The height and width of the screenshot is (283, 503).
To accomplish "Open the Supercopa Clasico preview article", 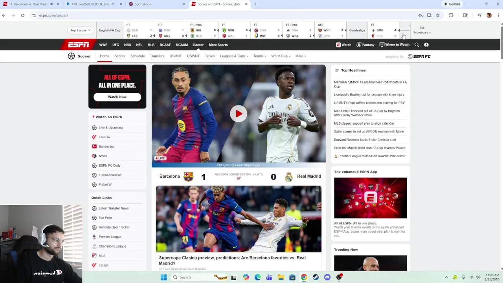I will (232, 261).
